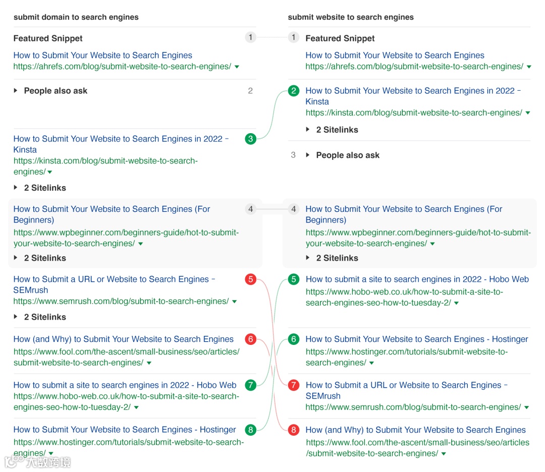Screen dimensions: 545x472
Task: Open left column WPBeginner result title
Action: pyautogui.click(x=112, y=214)
